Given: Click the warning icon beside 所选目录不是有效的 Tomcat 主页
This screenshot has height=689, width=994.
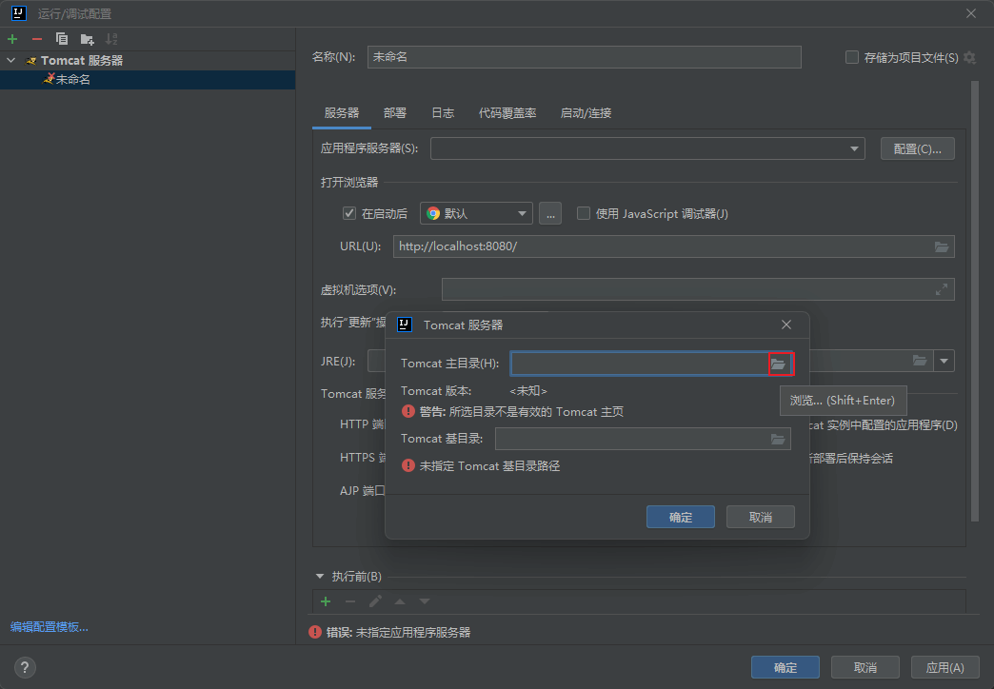Looking at the screenshot, I should pos(408,411).
